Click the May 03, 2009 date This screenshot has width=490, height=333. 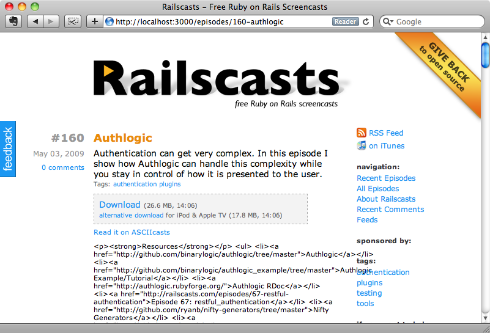[x=59, y=153]
